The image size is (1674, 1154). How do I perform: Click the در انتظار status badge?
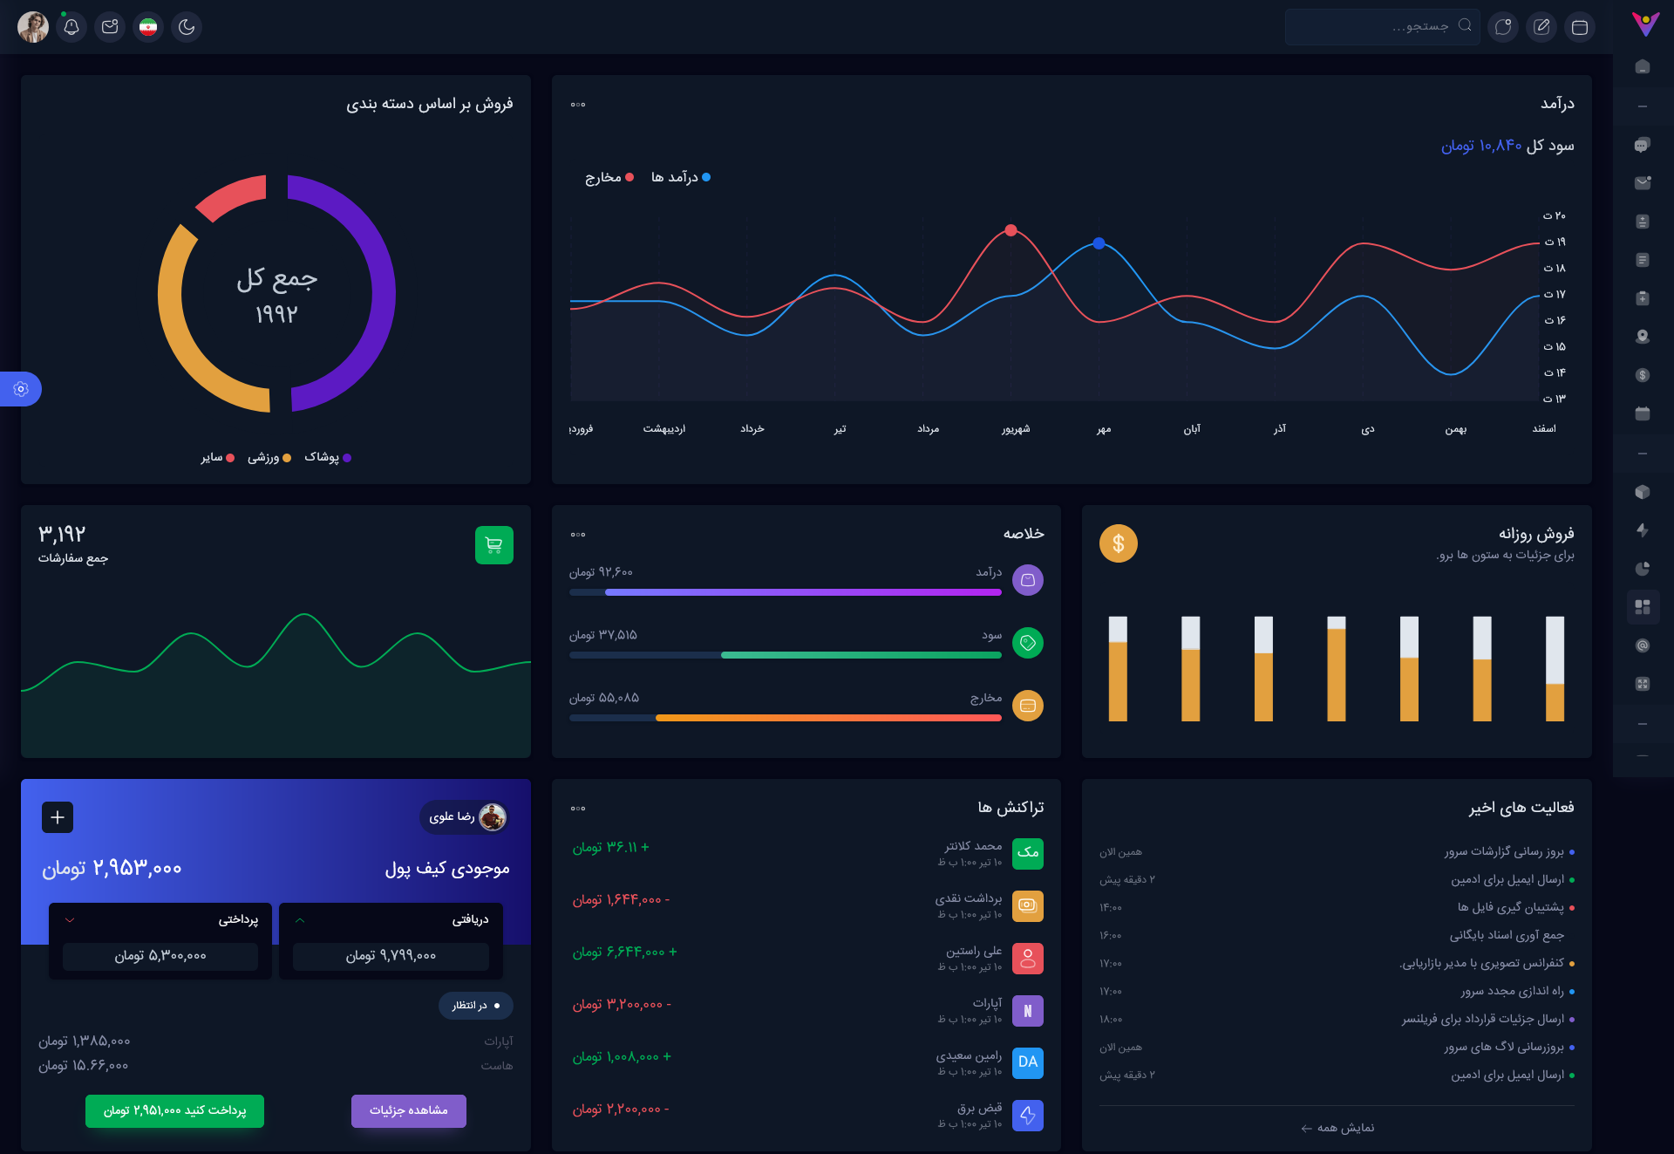click(x=476, y=1006)
